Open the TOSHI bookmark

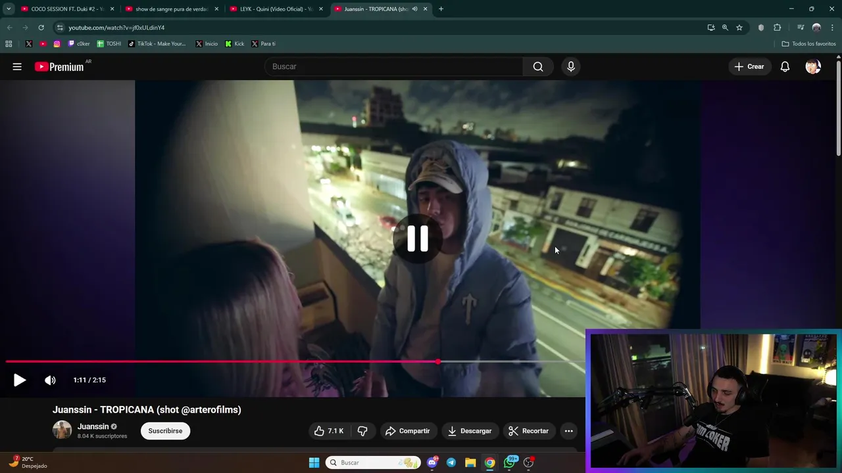click(109, 43)
